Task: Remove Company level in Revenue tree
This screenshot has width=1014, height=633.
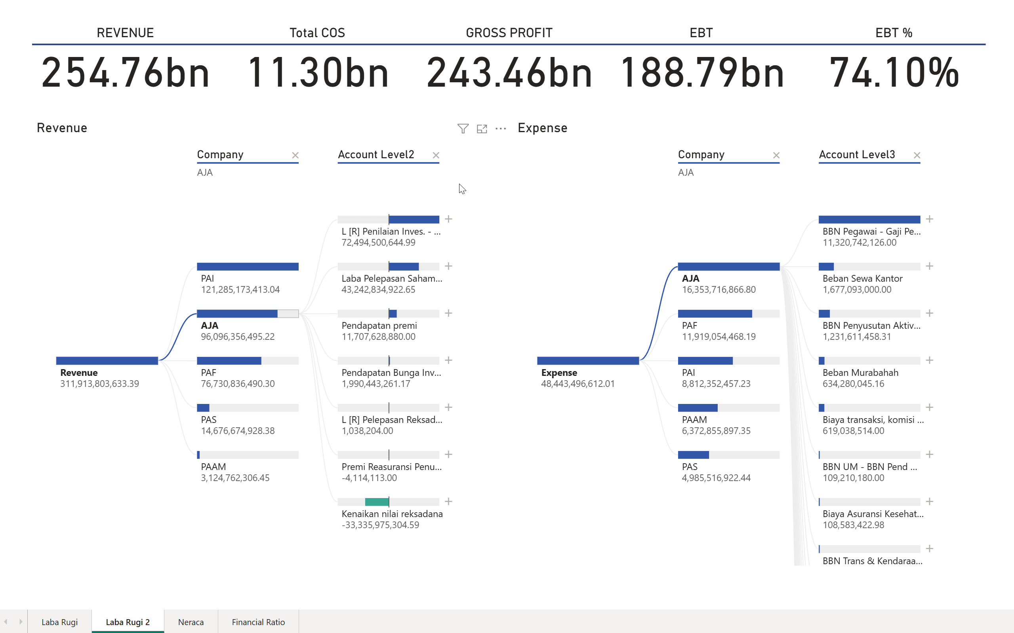Action: coord(295,155)
